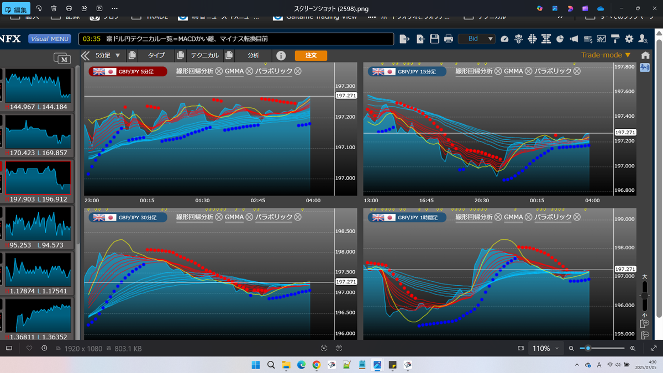
Task: Open the Visual MENU button
Action: (x=50, y=39)
